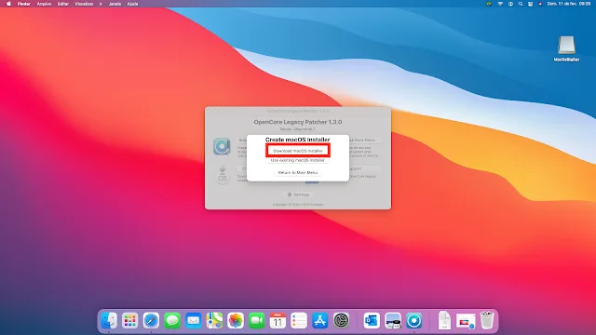The height and width of the screenshot is (335, 596).
Task: Click OpenCore Legacy Patcher icon in Dock
Action: [413, 320]
